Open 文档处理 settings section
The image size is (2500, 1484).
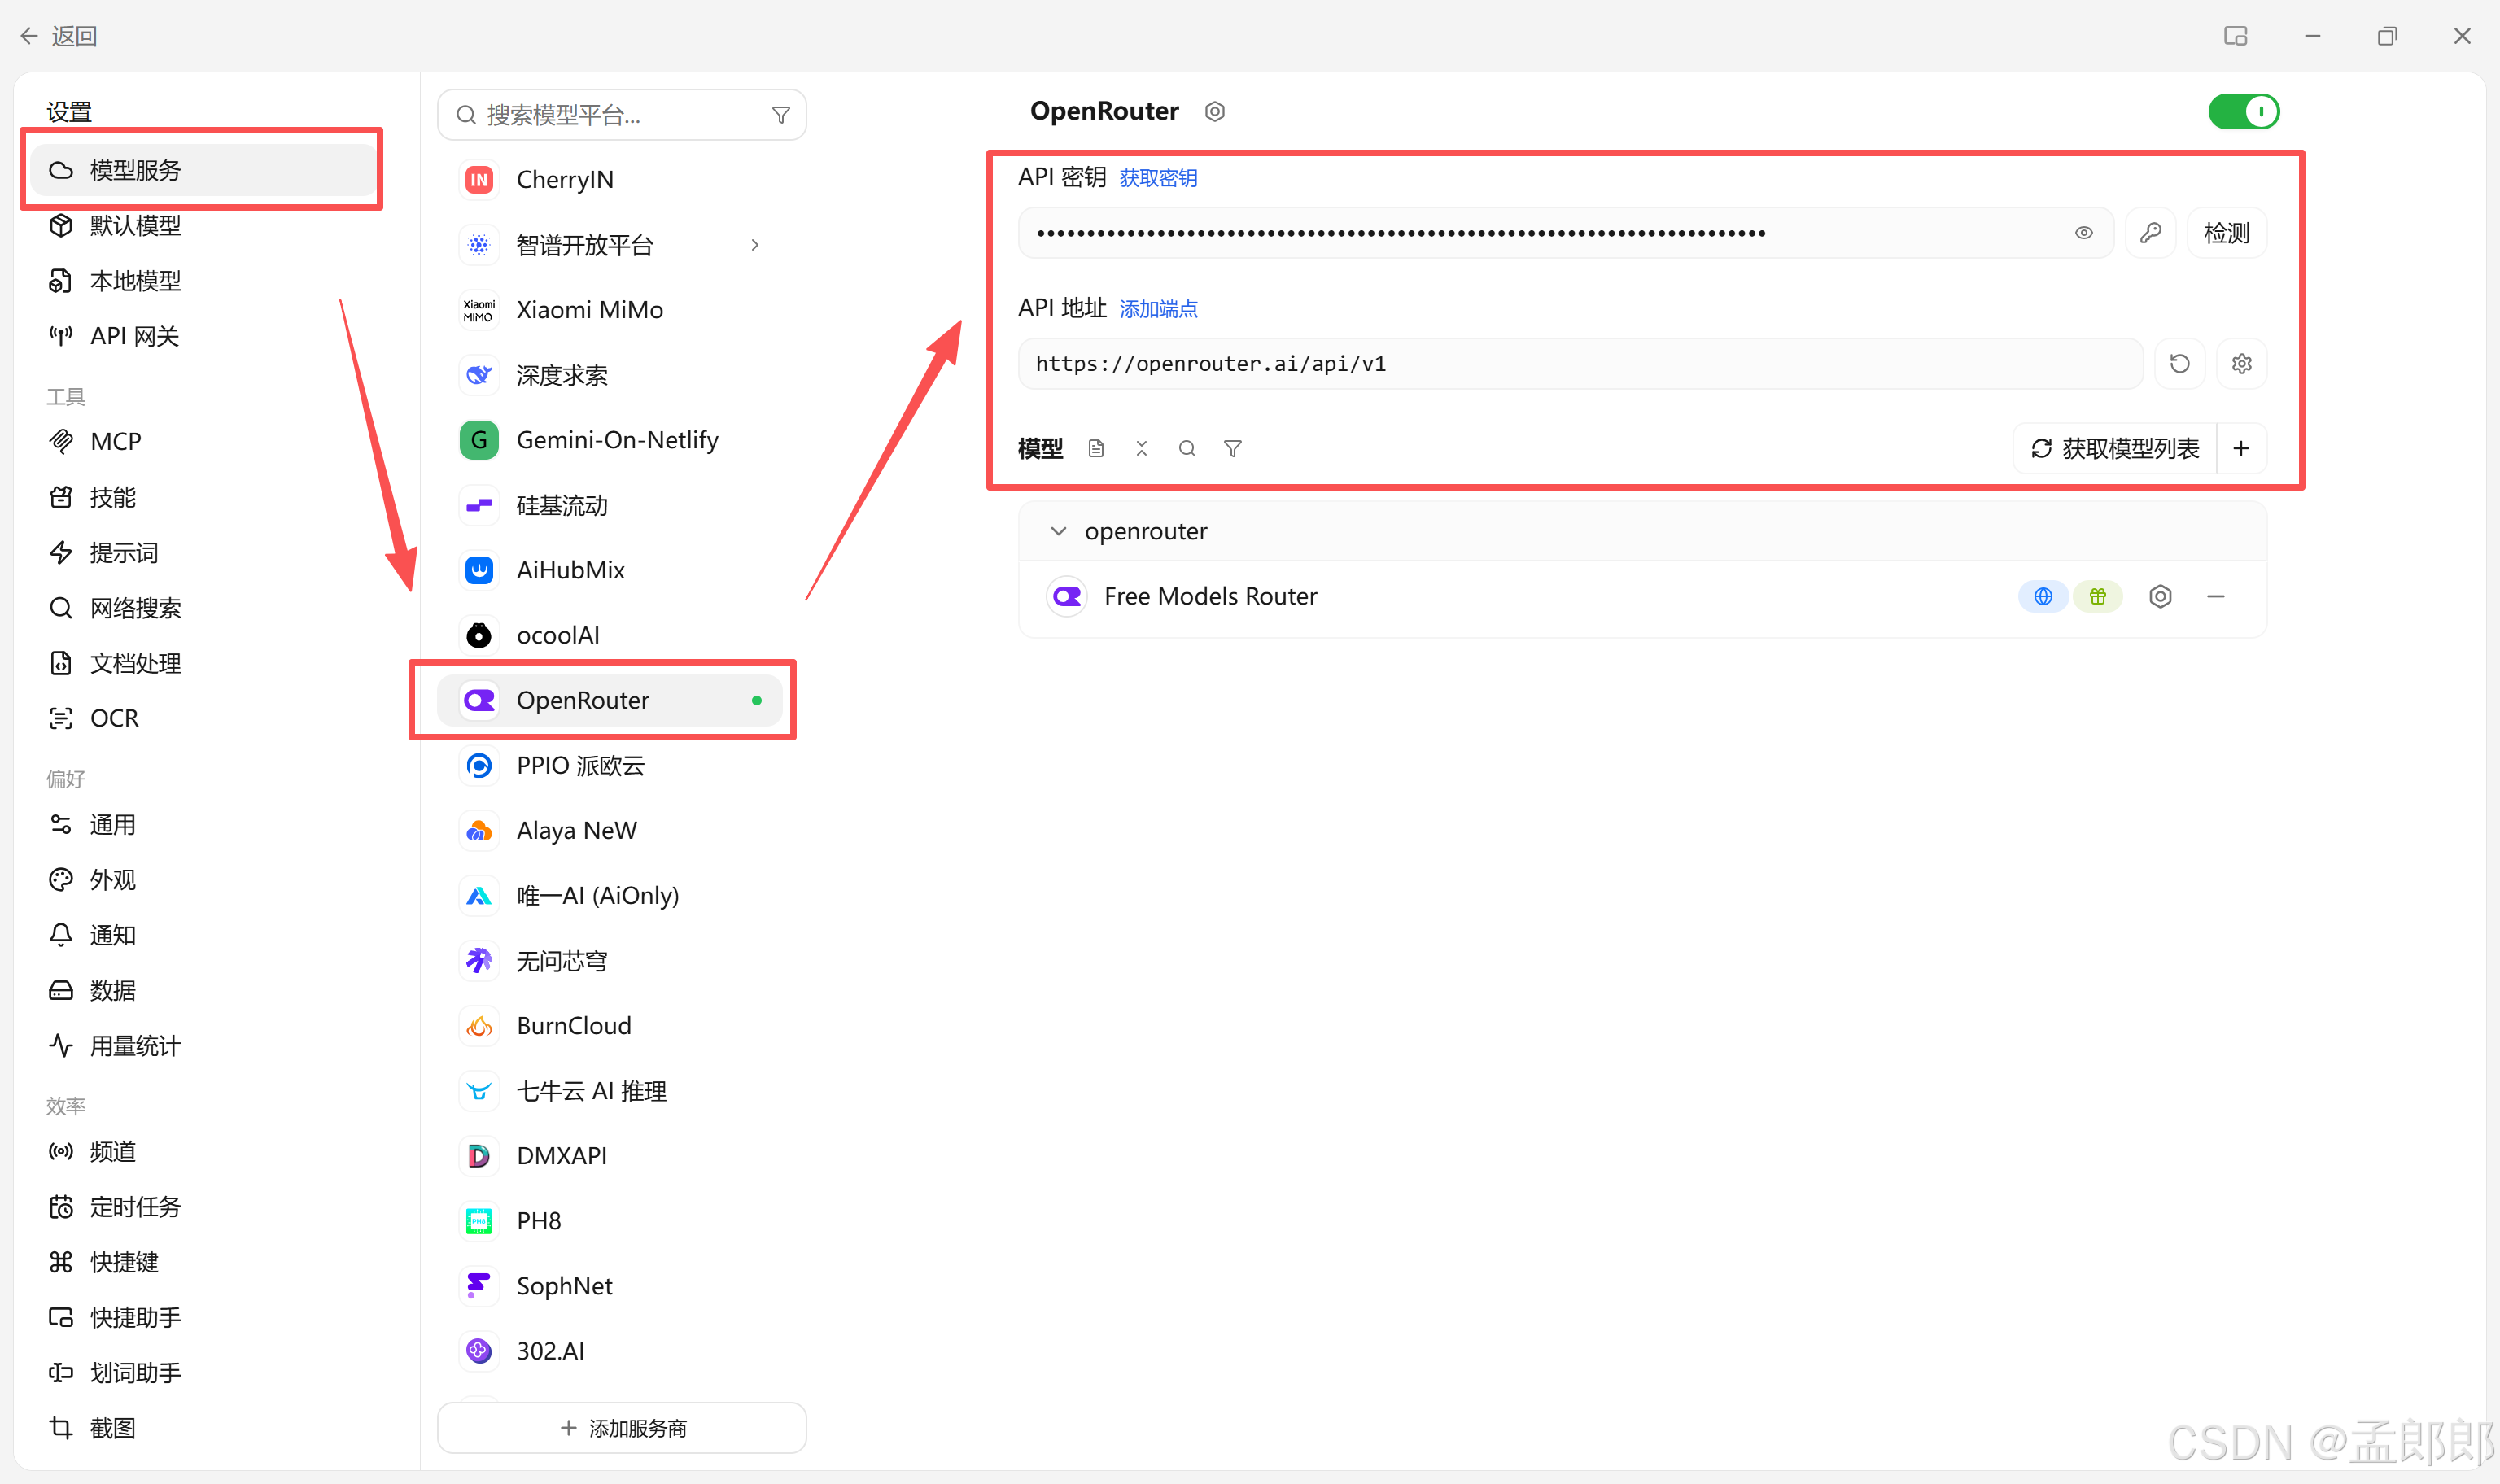click(203, 663)
